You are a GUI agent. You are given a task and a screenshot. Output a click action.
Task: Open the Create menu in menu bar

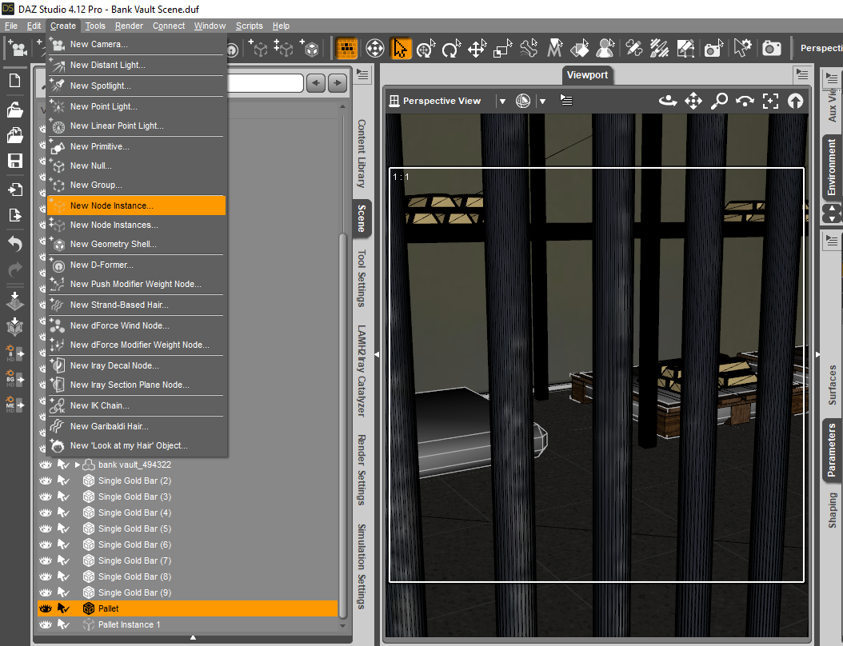coord(63,26)
